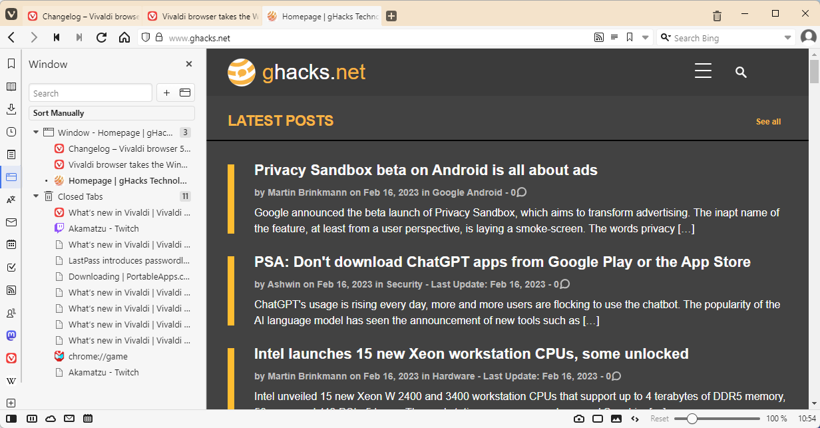
Task: Click the new window button in Window panel
Action: click(184, 93)
